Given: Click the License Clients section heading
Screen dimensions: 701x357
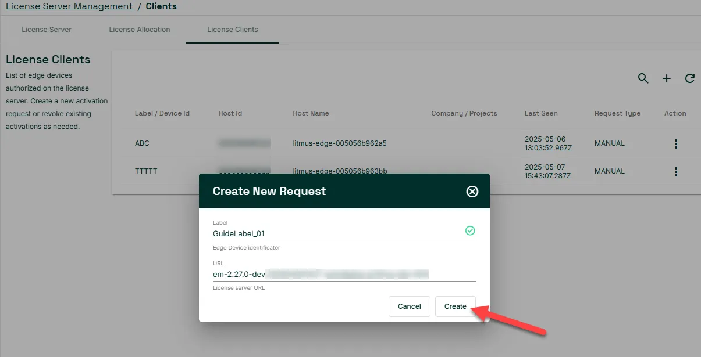Looking at the screenshot, I should pos(48,59).
